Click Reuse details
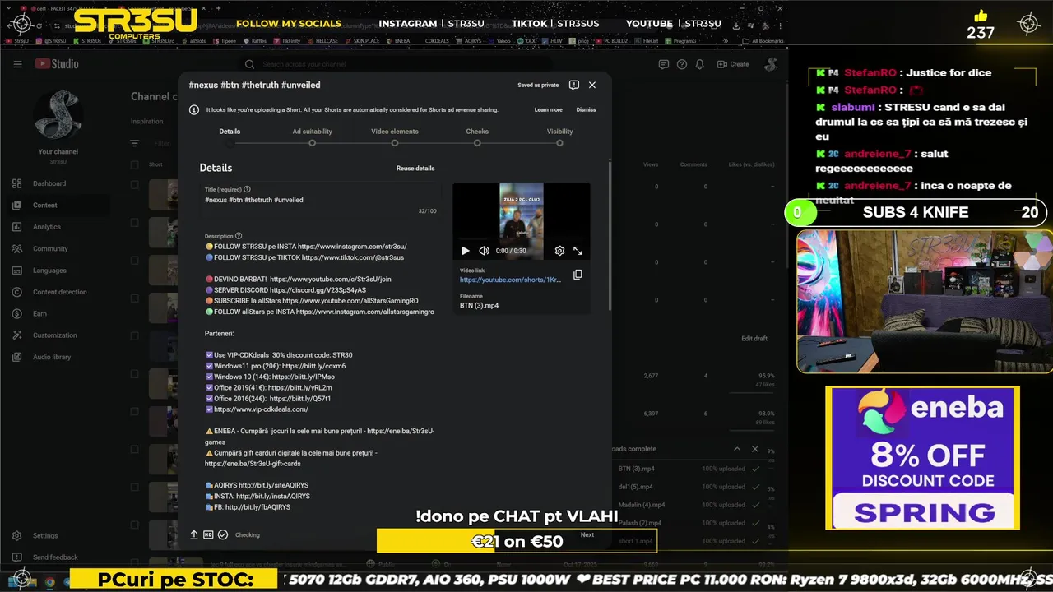Viewport: 1053px width, 592px height. tap(415, 168)
